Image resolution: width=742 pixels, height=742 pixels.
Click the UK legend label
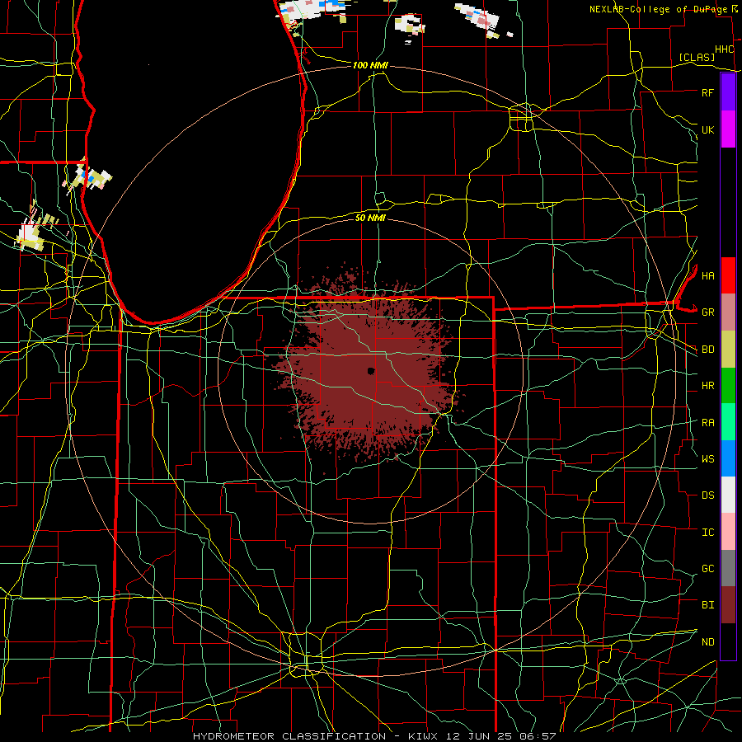pos(707,129)
